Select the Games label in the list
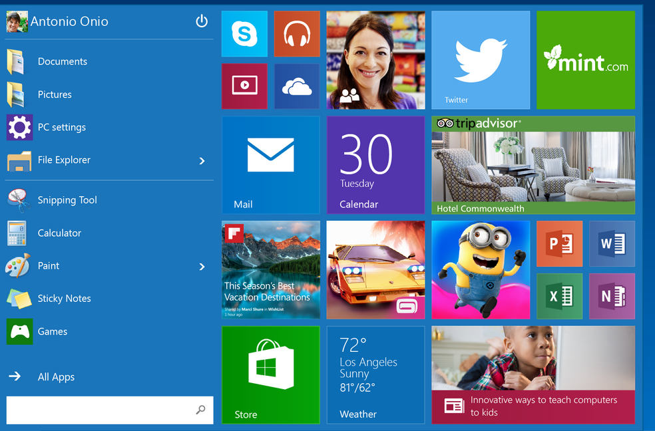This screenshot has height=431, width=655. (x=53, y=331)
